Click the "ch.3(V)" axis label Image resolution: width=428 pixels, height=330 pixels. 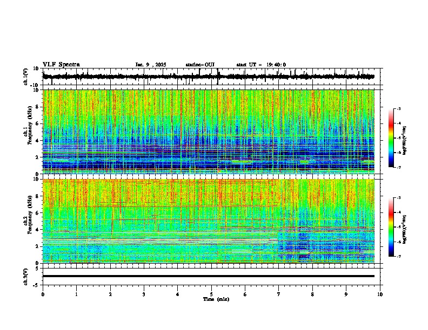[26, 277]
